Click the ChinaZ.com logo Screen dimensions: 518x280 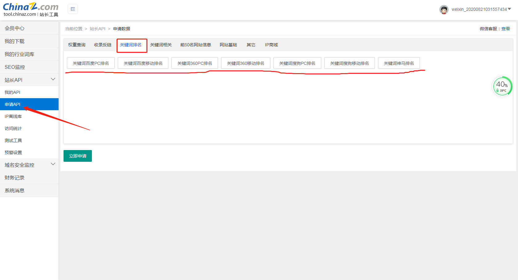(x=31, y=10)
